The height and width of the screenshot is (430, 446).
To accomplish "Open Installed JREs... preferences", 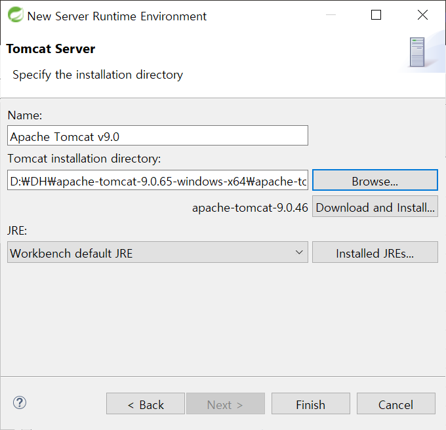I will [375, 252].
